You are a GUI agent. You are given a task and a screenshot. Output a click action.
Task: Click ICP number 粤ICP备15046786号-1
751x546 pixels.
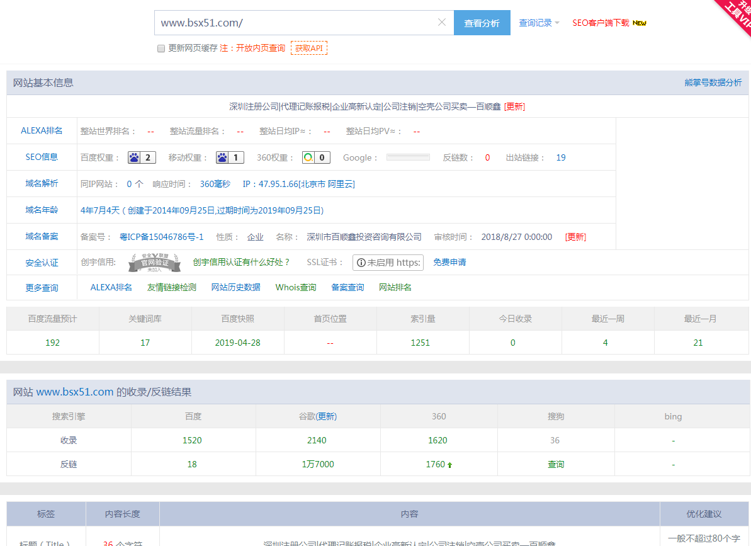161,237
